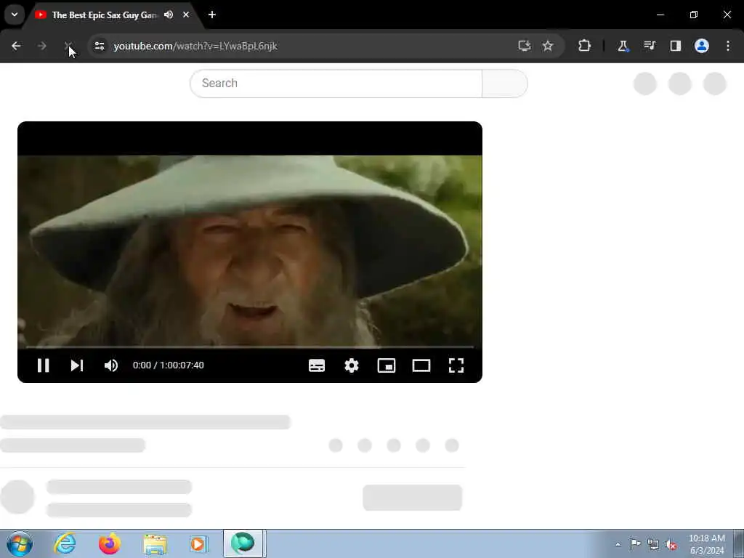744x558 pixels.
Task: Open the clock showing 10:18 AM
Action: 706,544
